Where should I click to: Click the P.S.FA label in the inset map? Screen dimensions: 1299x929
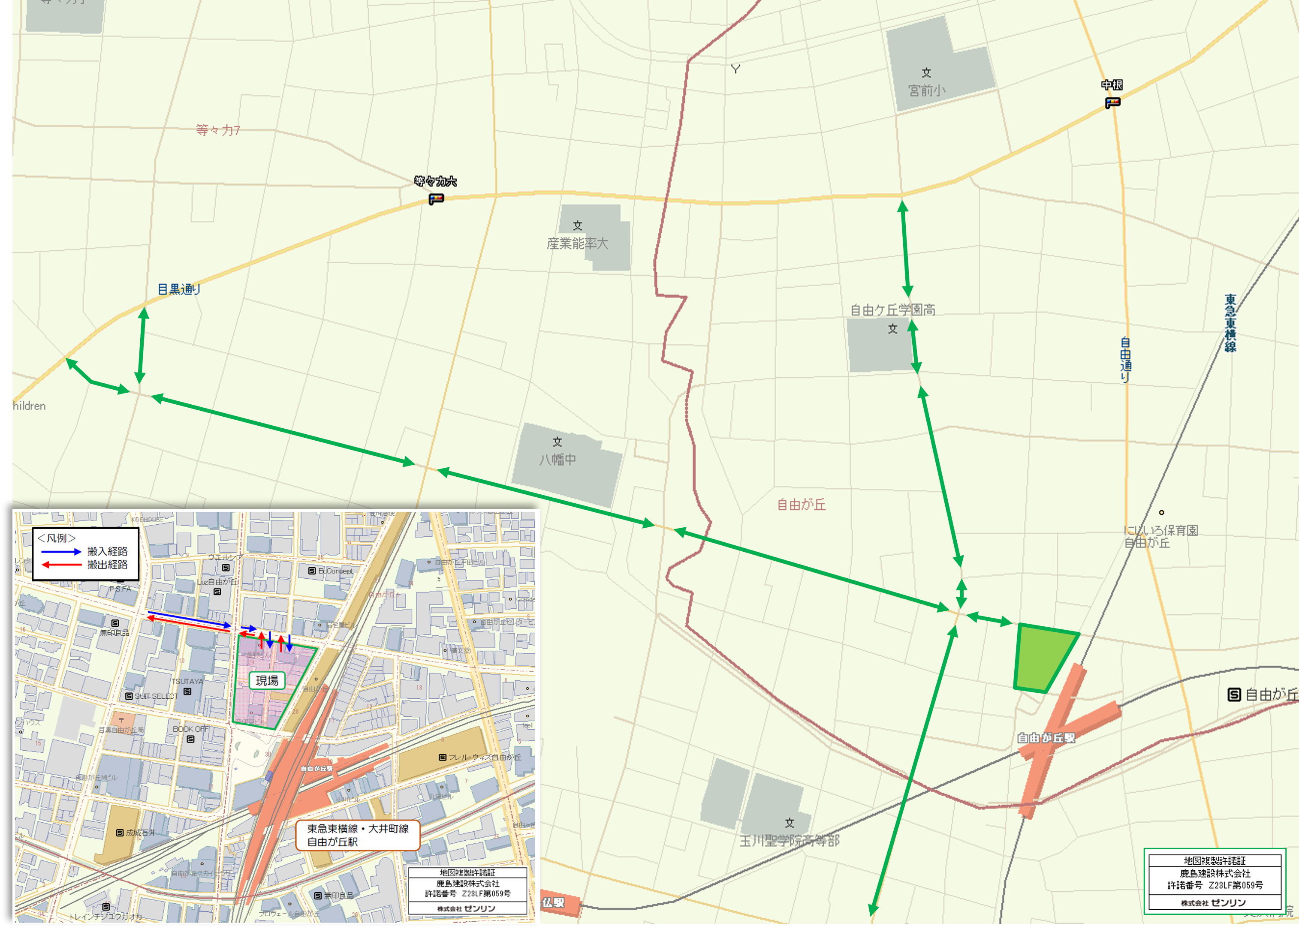120,589
